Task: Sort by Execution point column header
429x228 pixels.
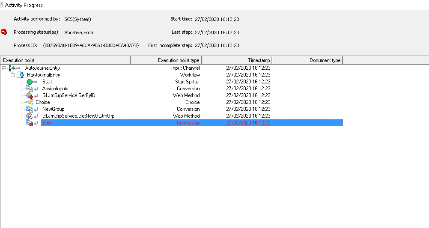Action: tap(66, 60)
